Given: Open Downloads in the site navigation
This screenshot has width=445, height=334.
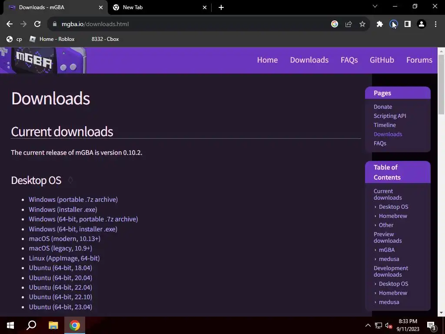Looking at the screenshot, I should click(309, 60).
